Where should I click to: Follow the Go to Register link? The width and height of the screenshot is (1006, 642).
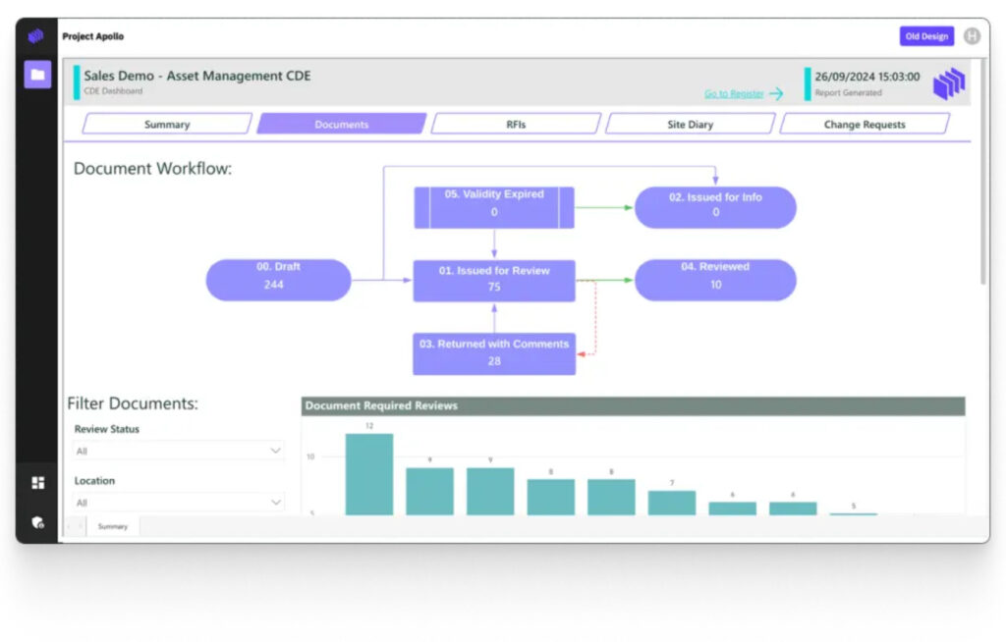(x=734, y=94)
